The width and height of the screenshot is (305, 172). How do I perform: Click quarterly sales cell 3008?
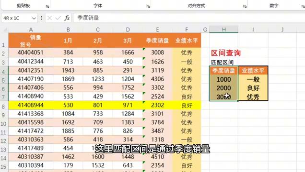157,53
